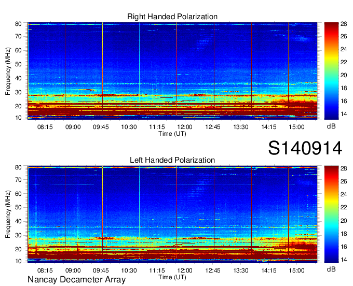Click the 24 dB value on the Right Handed colorbar
Viewport: 353px width, 286px height.
(344, 49)
